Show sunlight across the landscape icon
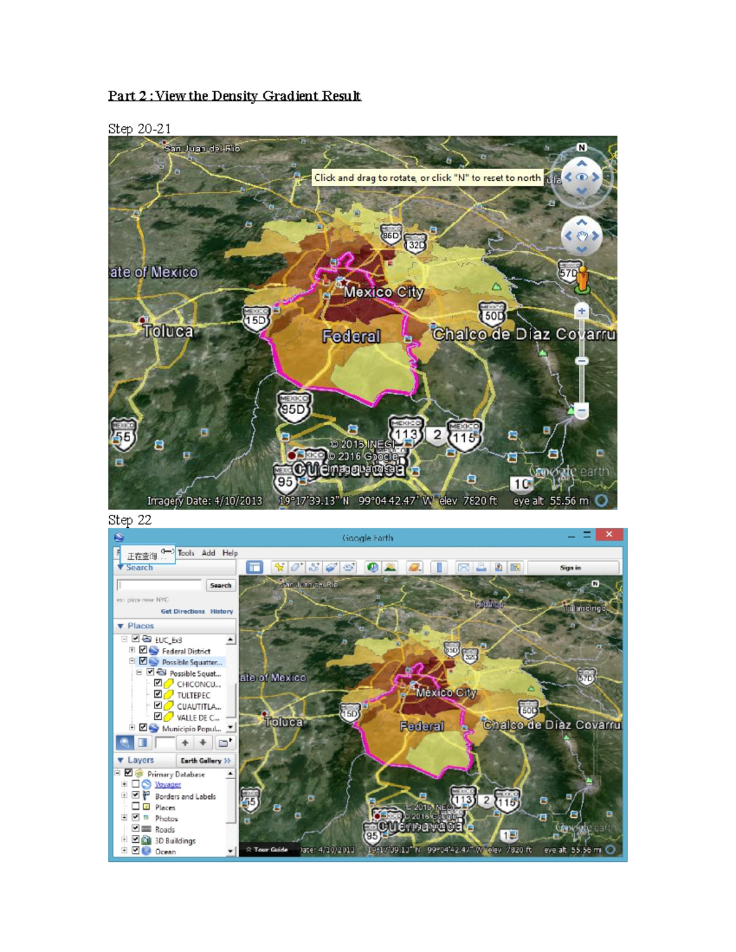Viewport: 736px width, 952px height. [x=390, y=567]
